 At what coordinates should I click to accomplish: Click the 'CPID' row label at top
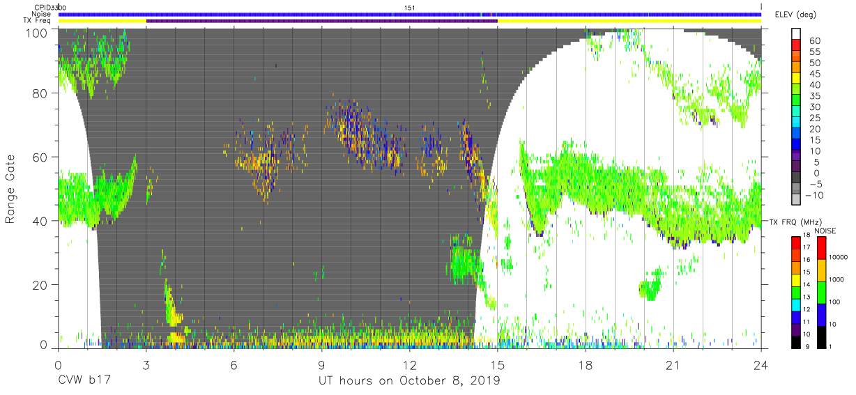(x=43, y=8)
